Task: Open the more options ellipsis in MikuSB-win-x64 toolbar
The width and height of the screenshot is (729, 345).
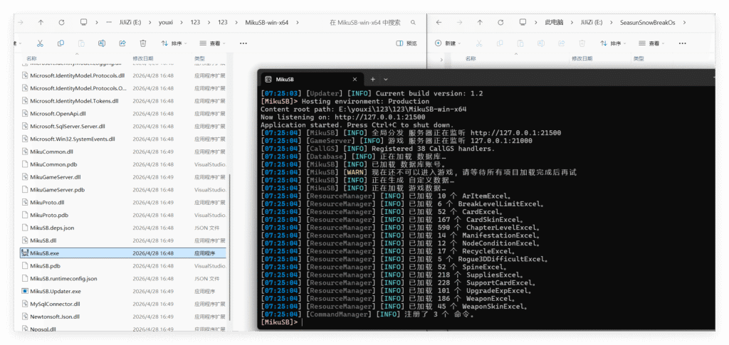Action: tap(243, 43)
